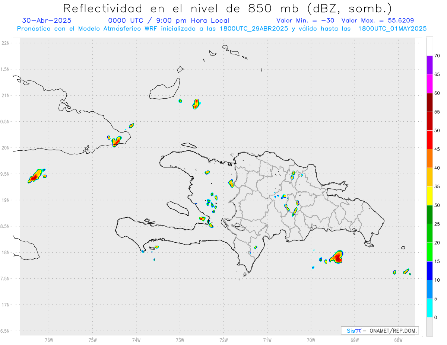Image resolution: width=447 pixels, height=345 pixels.
Task: Select the bright green 15–20 dBZ colorbar segment
Action: (429, 252)
